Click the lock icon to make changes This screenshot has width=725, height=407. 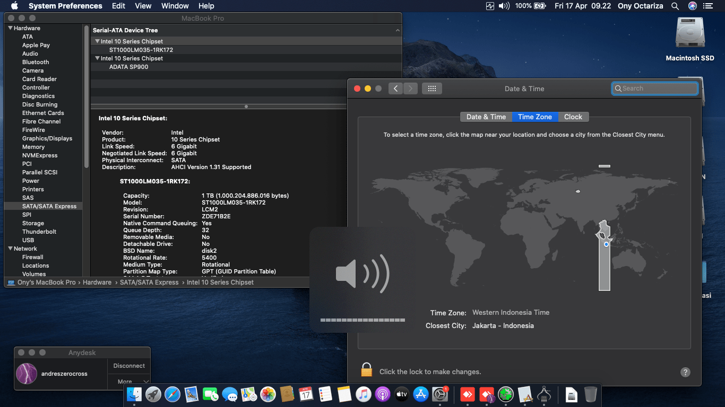click(x=366, y=370)
